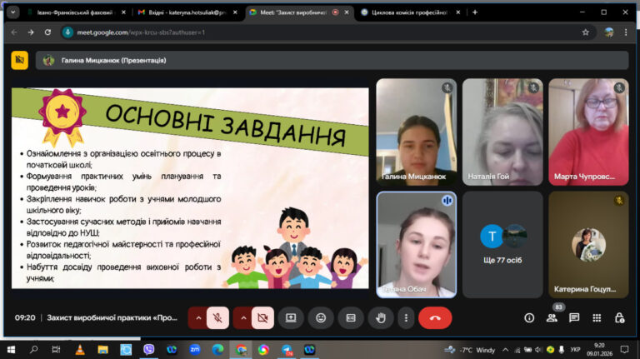
Task: Select the Наталія Гой video tile
Action: click(502, 132)
